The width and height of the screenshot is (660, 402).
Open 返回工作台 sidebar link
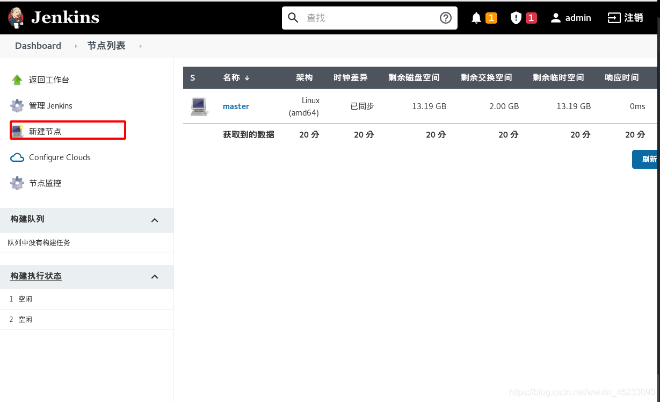[49, 80]
